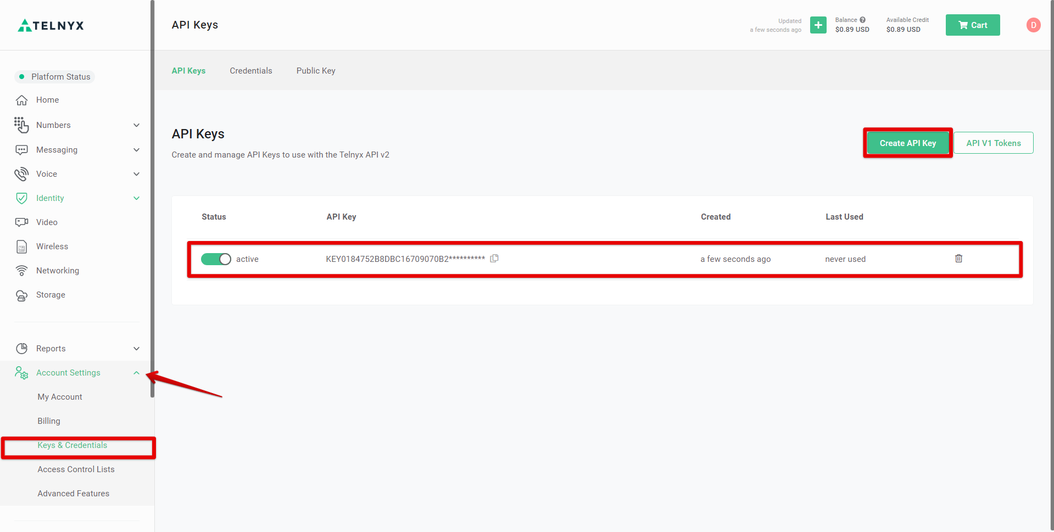
Task: Click the API V1 Tokens button
Action: point(994,143)
